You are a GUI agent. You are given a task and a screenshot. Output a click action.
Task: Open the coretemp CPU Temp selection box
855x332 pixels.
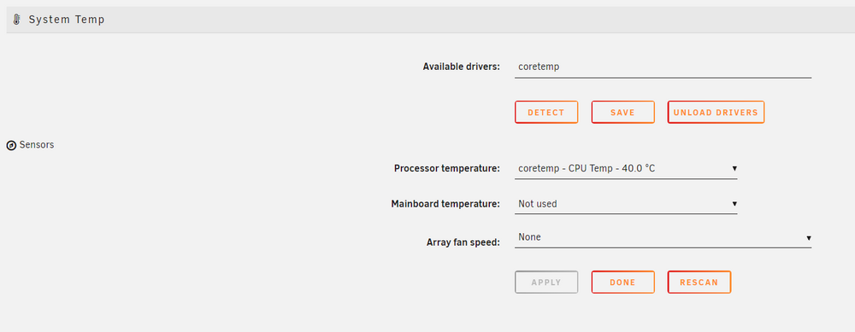pos(626,169)
